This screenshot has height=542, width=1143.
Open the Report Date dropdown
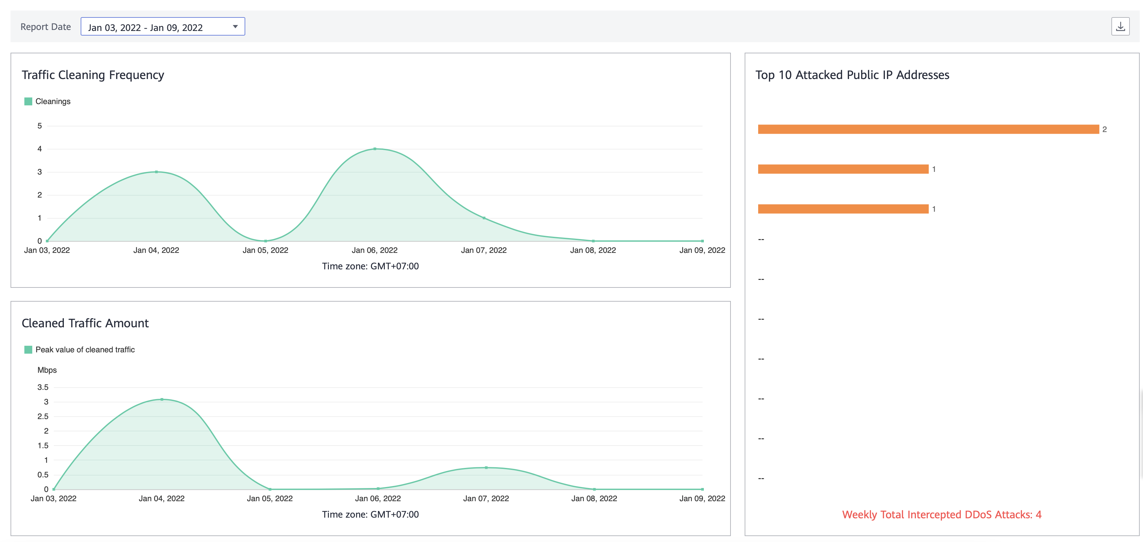162,27
